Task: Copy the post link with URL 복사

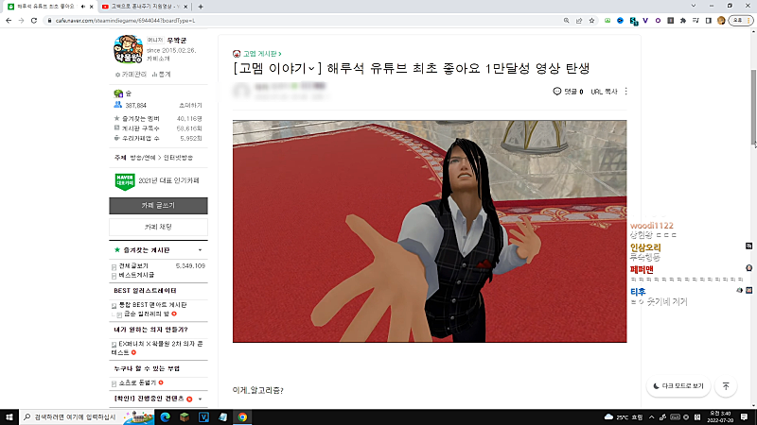Action: pos(604,91)
